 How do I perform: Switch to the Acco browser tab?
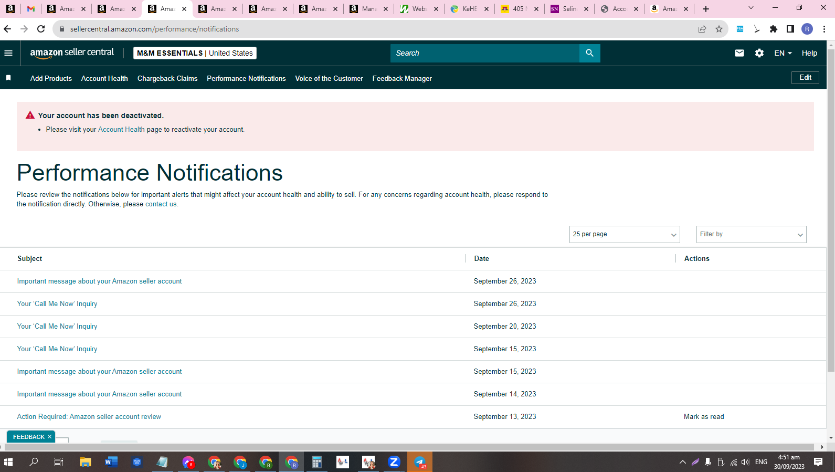tap(619, 9)
